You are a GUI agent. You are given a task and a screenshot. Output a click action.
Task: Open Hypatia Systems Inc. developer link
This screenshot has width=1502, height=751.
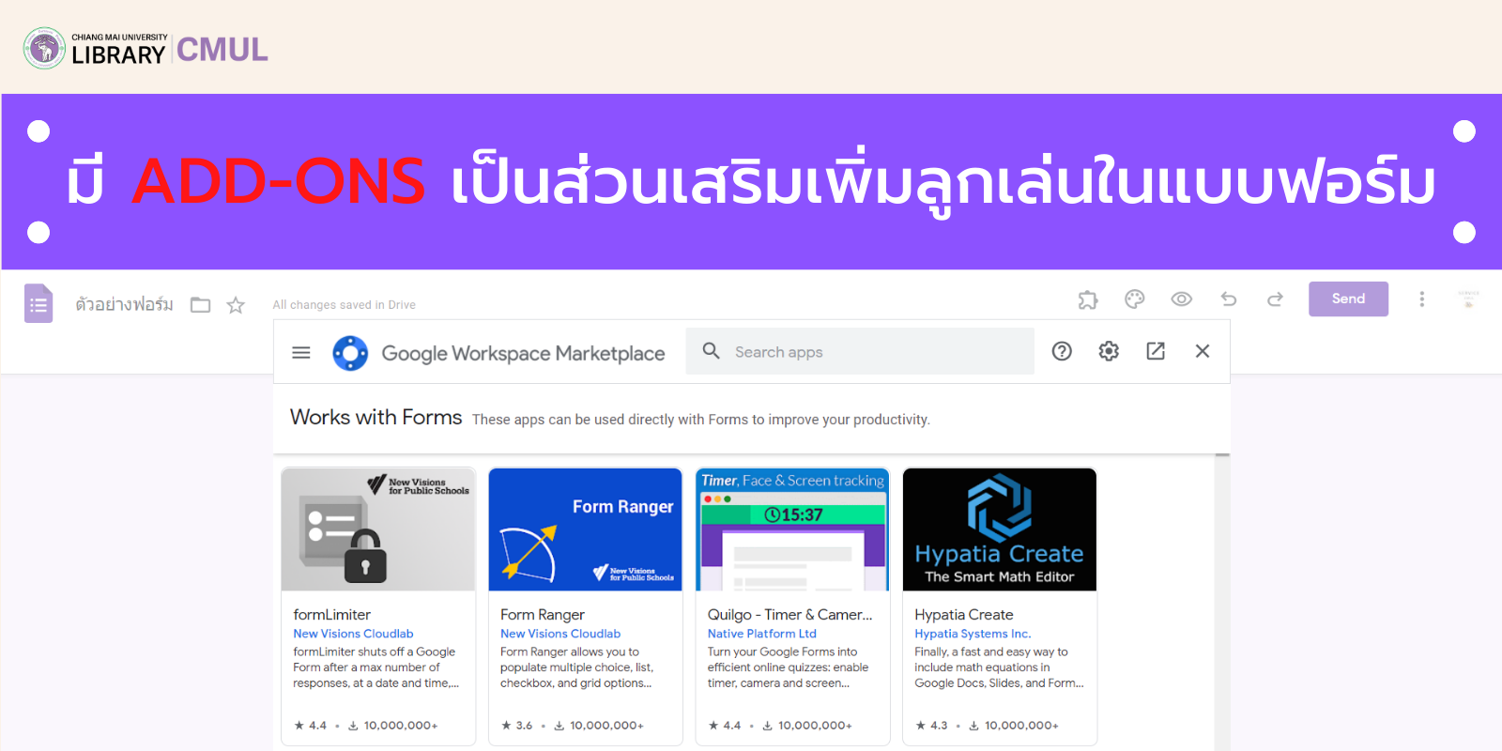point(973,634)
